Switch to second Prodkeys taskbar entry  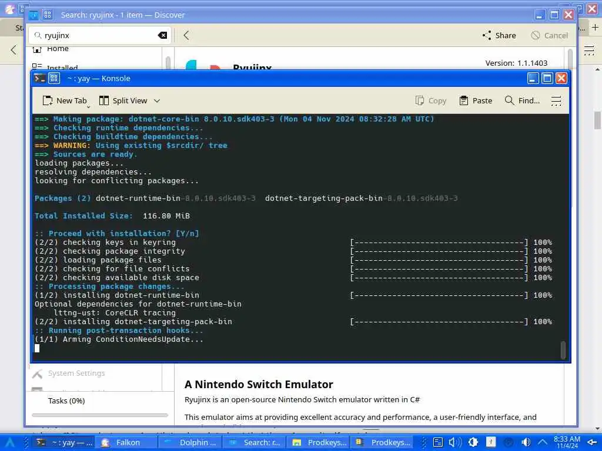[x=382, y=443]
